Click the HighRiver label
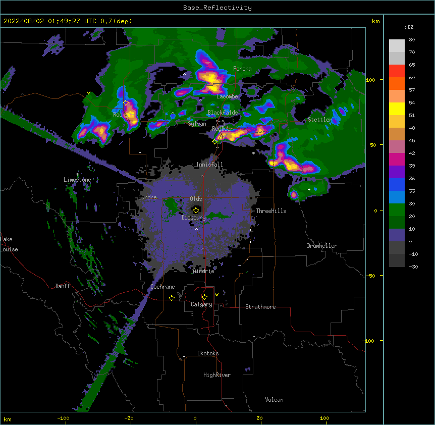The image size is (435, 425). (x=217, y=375)
